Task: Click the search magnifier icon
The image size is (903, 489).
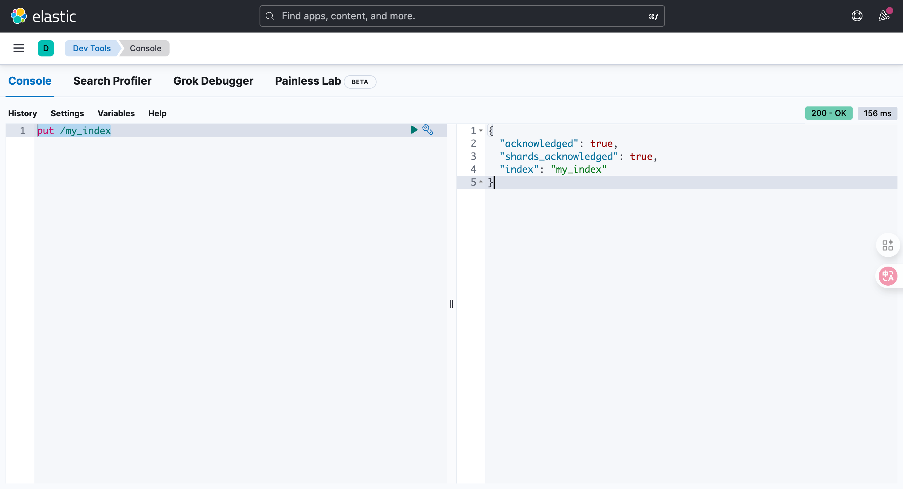Action: [270, 16]
